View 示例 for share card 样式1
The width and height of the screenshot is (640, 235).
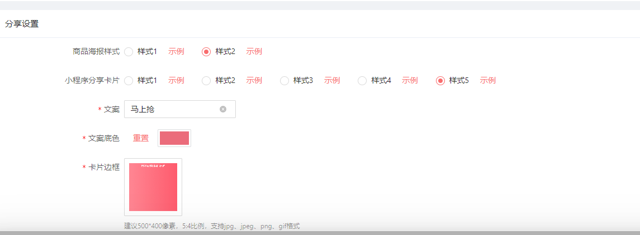click(x=176, y=81)
